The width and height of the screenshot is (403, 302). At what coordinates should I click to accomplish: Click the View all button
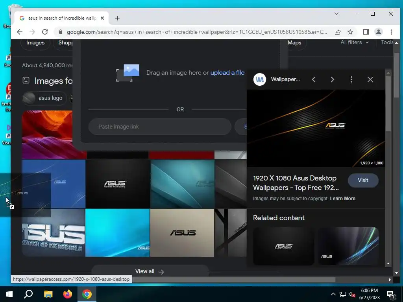pos(150,271)
